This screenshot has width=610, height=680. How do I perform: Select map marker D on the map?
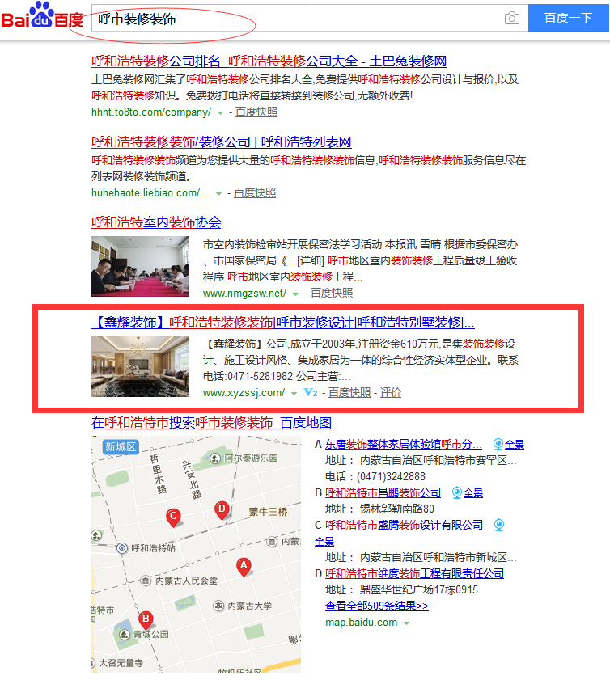tap(222, 509)
